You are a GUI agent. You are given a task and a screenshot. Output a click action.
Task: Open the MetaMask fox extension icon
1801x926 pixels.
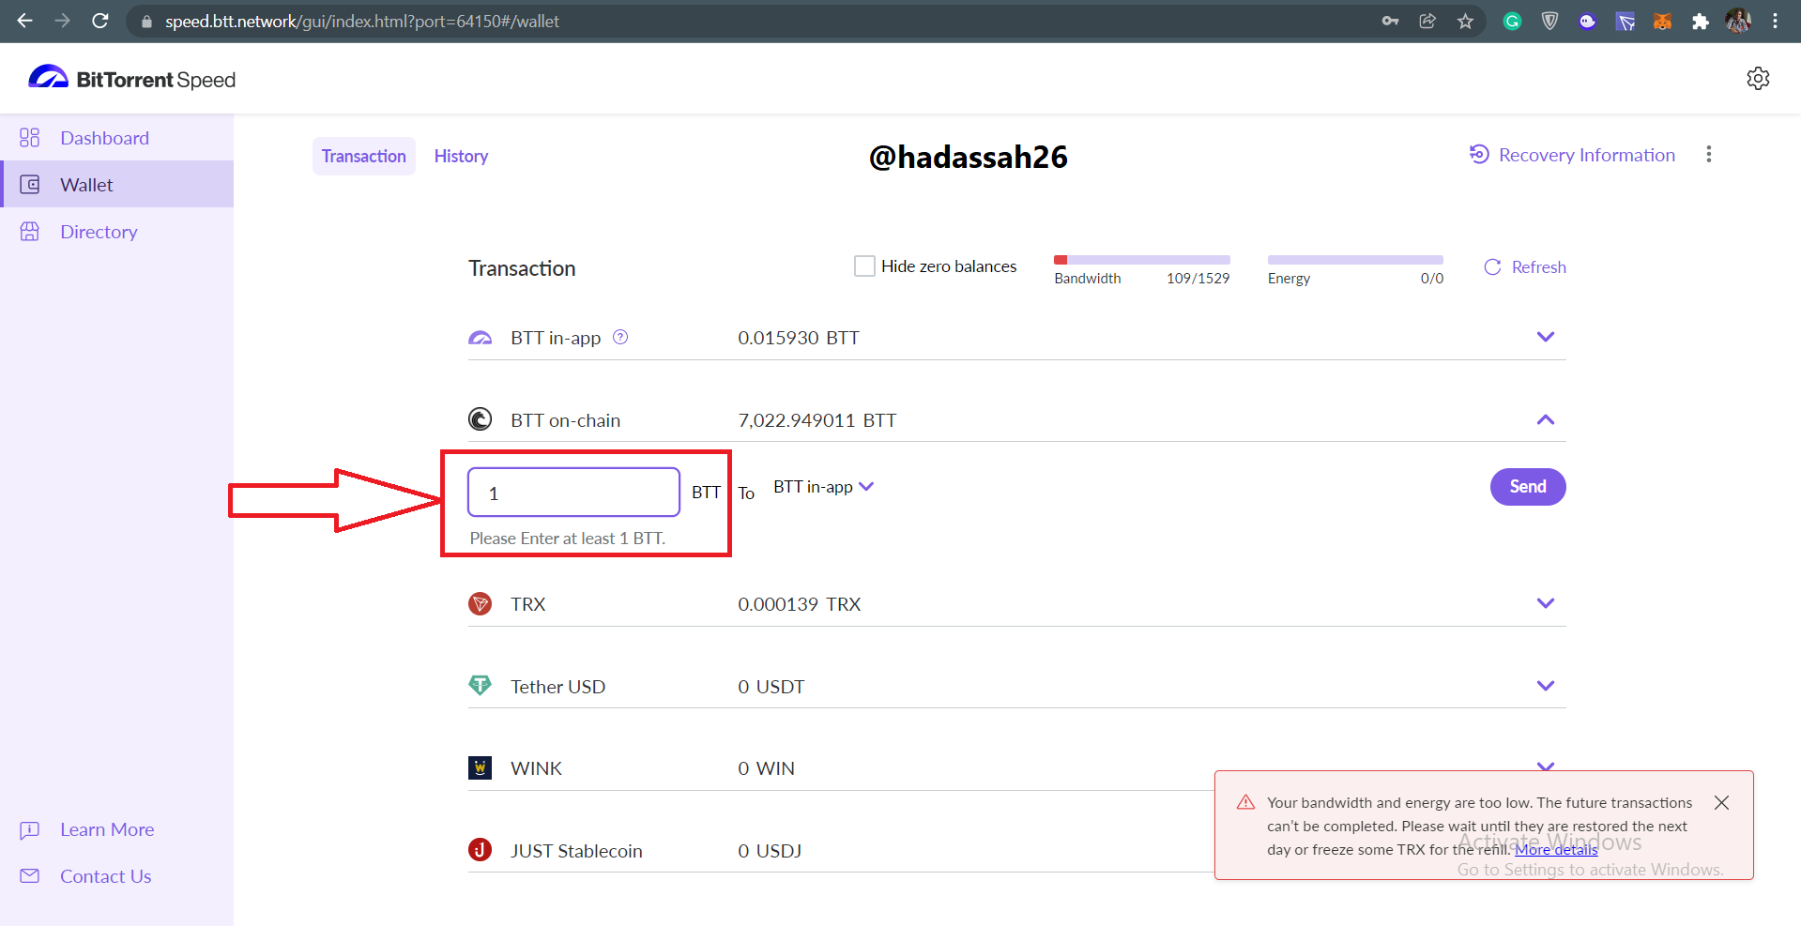click(x=1662, y=21)
